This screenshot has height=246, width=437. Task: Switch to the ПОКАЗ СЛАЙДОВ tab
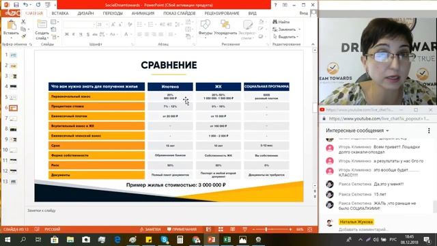[x=179, y=13]
